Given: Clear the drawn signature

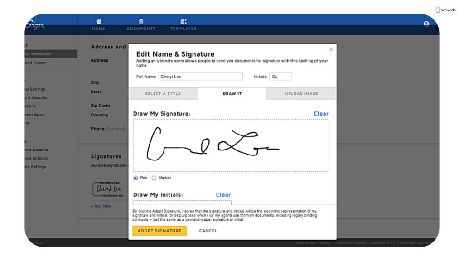Looking at the screenshot, I should click(x=321, y=113).
